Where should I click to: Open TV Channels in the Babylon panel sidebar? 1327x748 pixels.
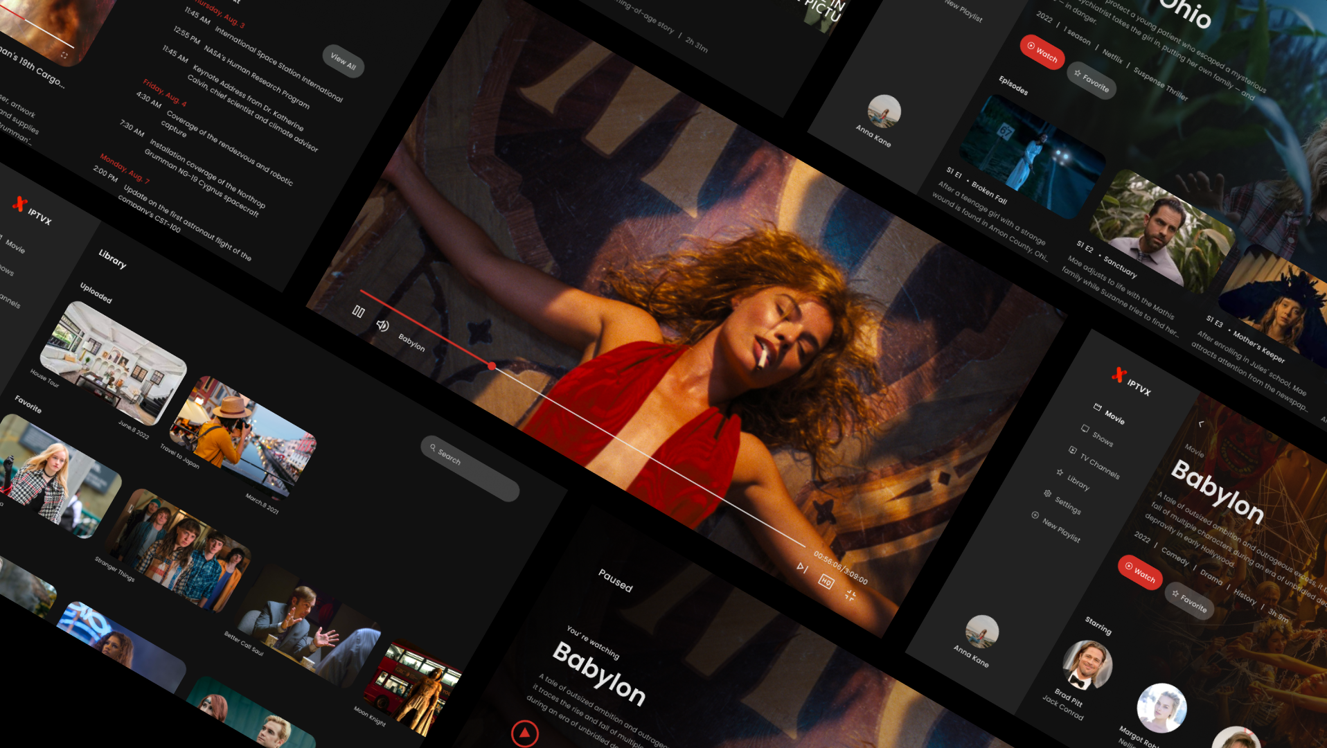coord(1094,462)
